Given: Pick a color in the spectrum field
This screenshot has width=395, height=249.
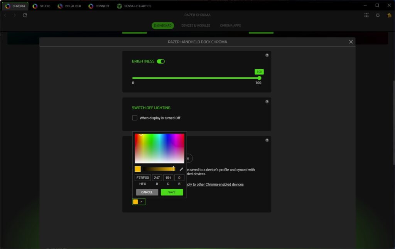Looking at the screenshot, I should (159, 149).
